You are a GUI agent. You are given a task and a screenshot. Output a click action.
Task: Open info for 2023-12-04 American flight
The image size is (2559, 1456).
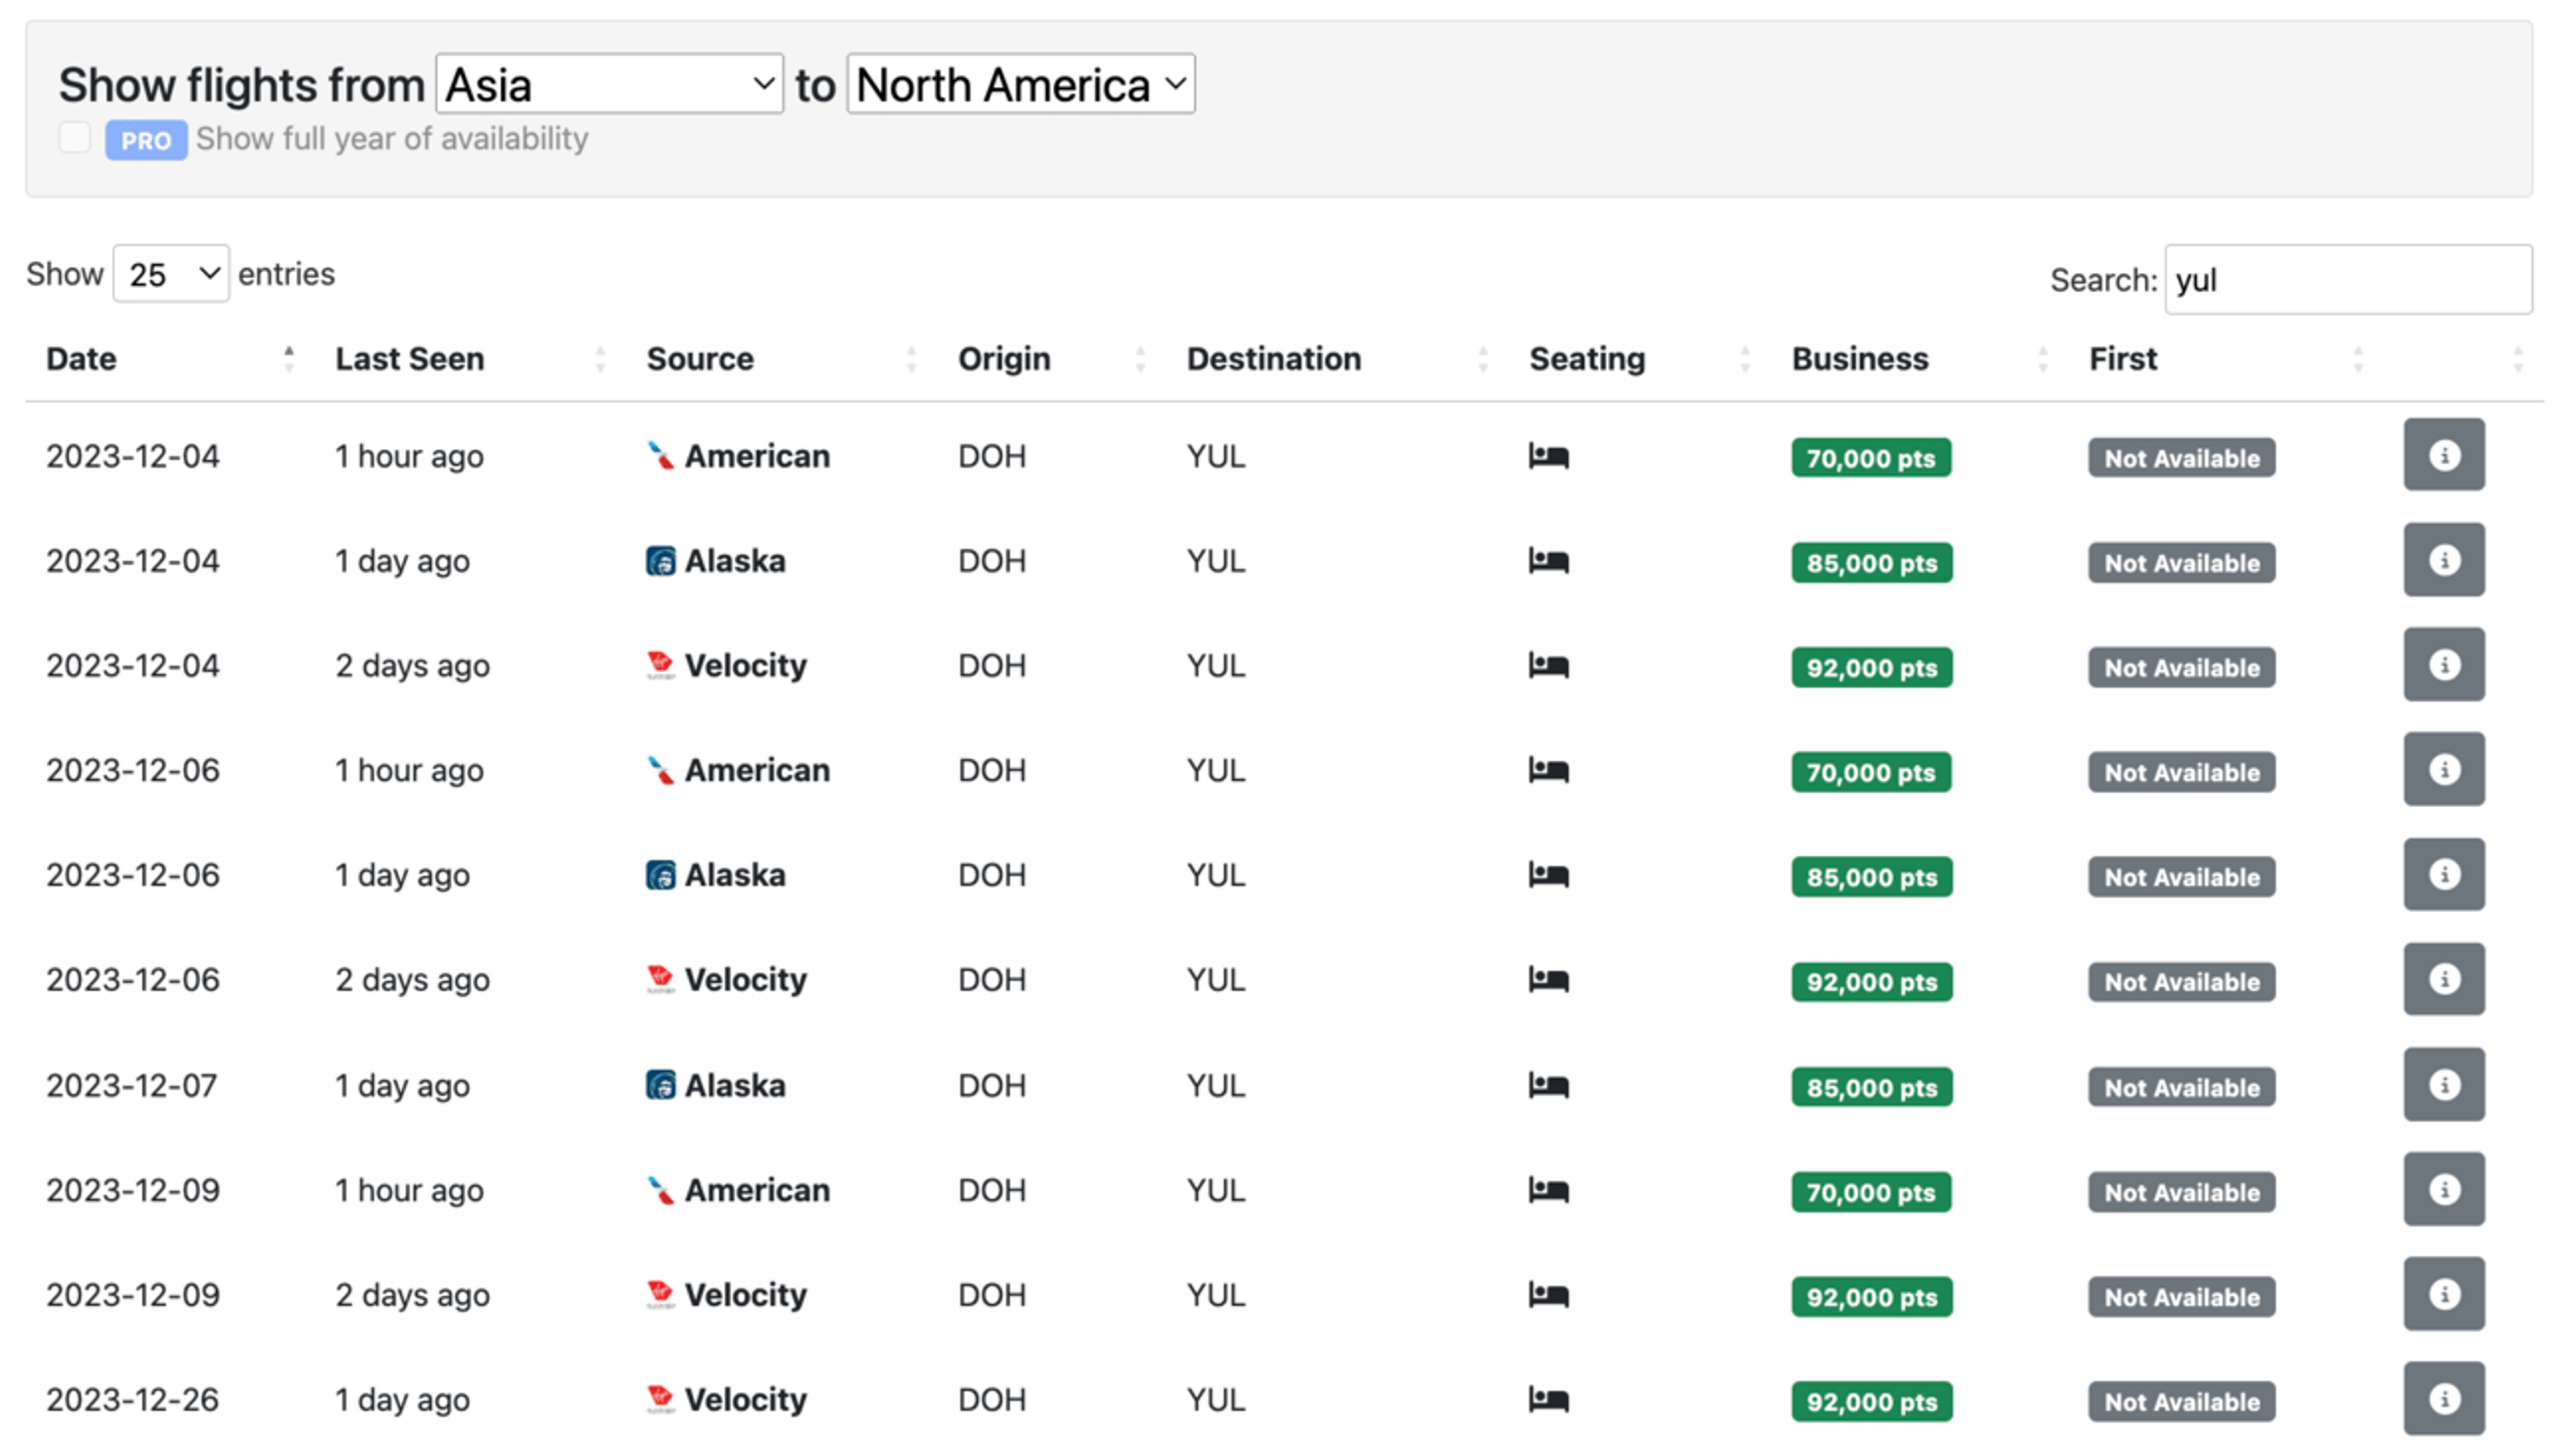pyautogui.click(x=2443, y=455)
